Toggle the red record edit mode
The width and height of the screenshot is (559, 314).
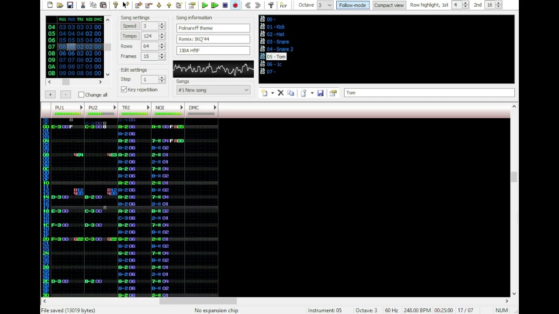(x=235, y=5)
